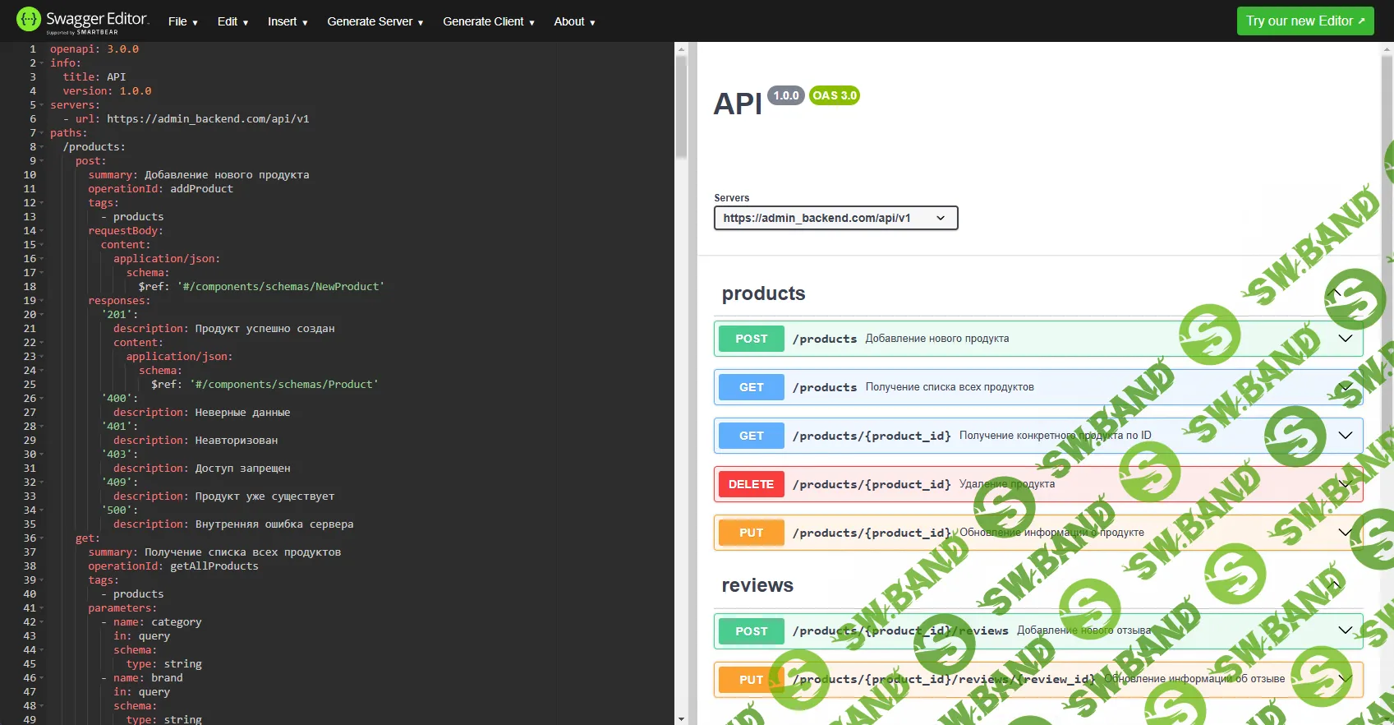Click the PUT badge for review update
1394x725 pixels.
752,680
